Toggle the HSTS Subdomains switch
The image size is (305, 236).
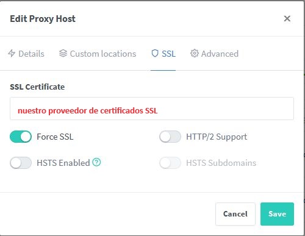[x=170, y=163]
